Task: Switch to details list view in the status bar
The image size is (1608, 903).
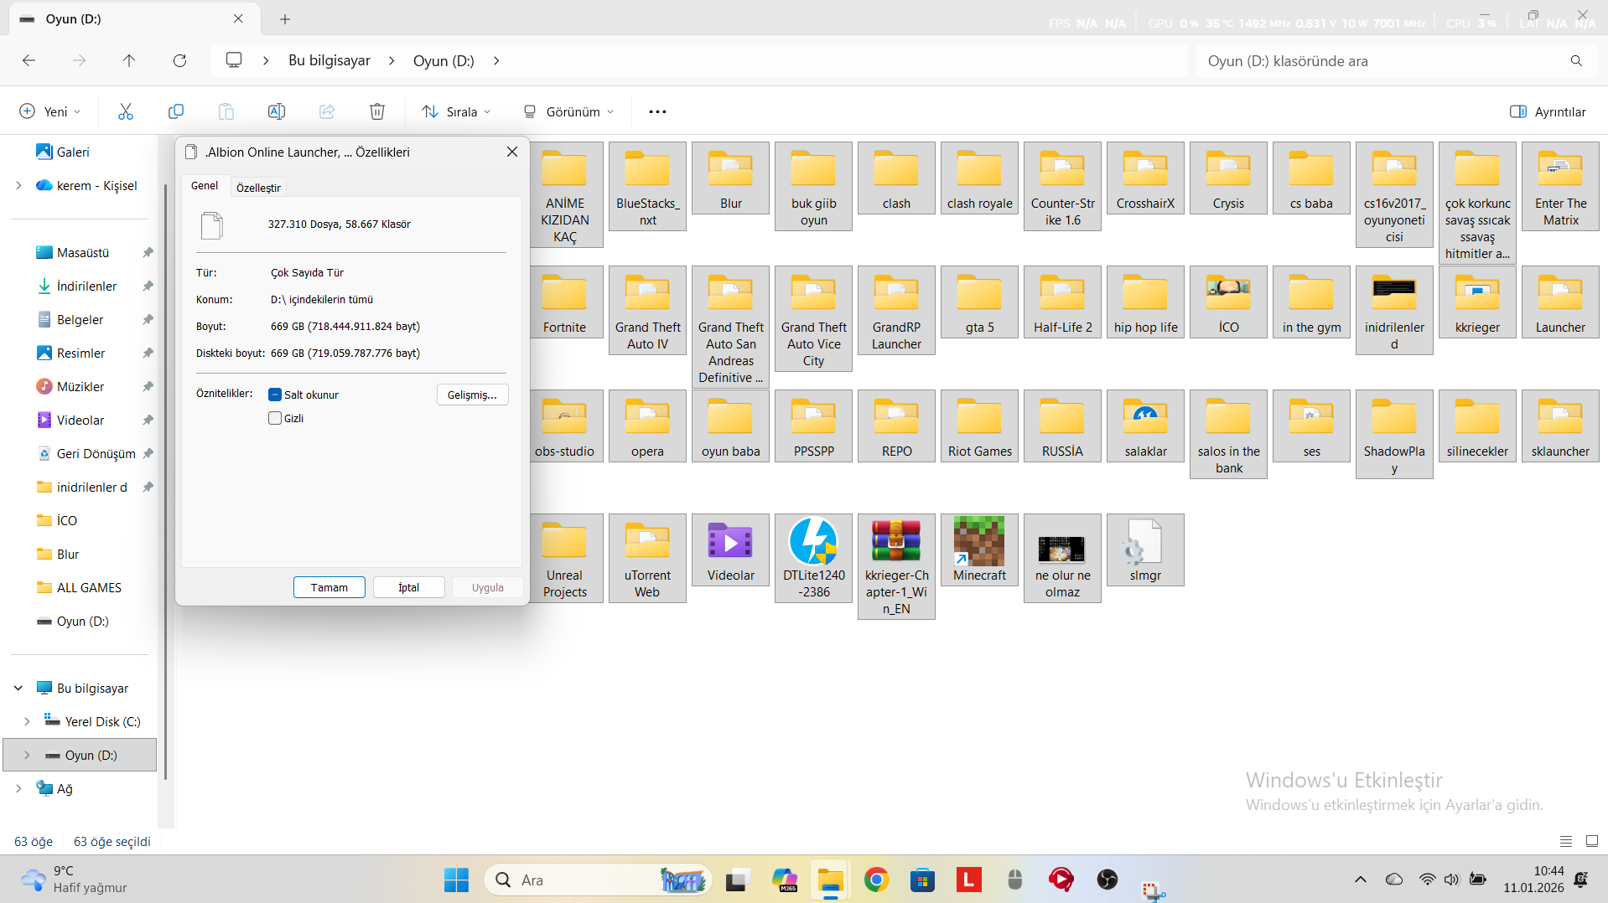Action: tap(1565, 841)
